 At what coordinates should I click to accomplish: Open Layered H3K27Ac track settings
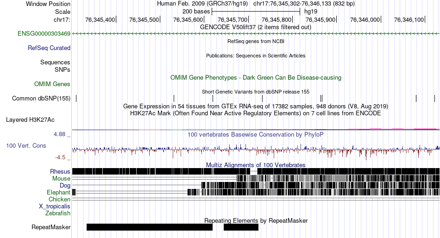[x=30, y=120]
